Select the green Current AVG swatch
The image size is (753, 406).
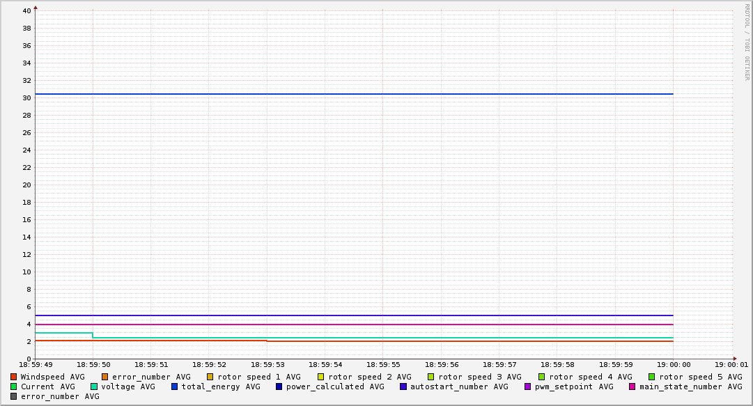13,387
